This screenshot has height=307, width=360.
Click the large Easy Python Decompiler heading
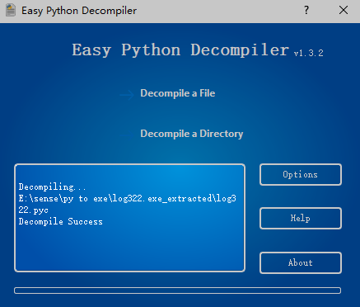180,50
